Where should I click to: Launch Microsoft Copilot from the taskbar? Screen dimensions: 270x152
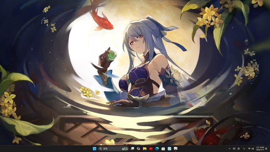[138, 149]
